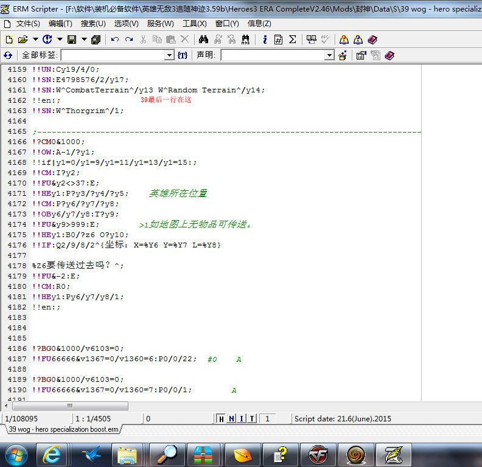The width and height of the screenshot is (482, 467).
Task: Expand the open-file arrow dropdown
Action: (36, 40)
